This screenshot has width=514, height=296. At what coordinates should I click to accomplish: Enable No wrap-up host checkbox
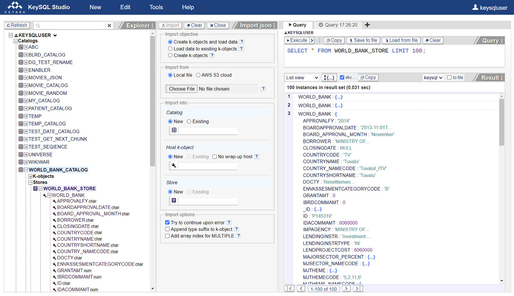pyautogui.click(x=215, y=157)
